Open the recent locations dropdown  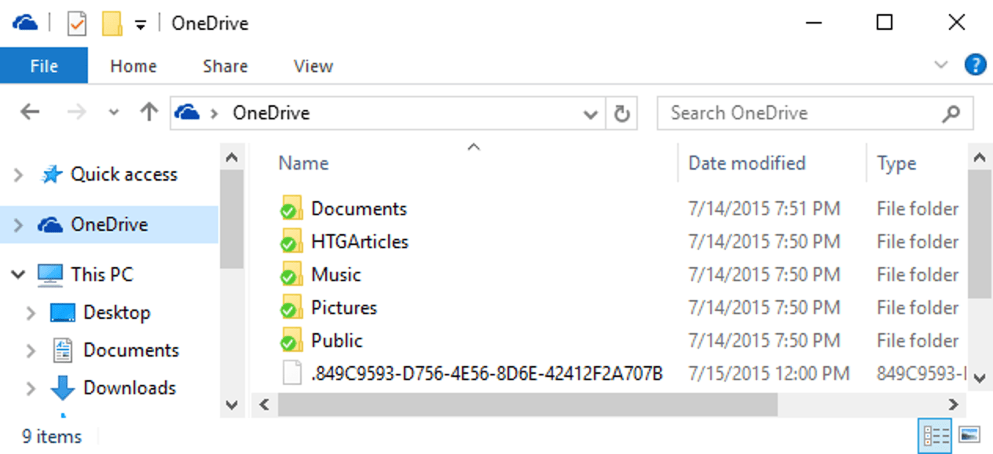(114, 113)
